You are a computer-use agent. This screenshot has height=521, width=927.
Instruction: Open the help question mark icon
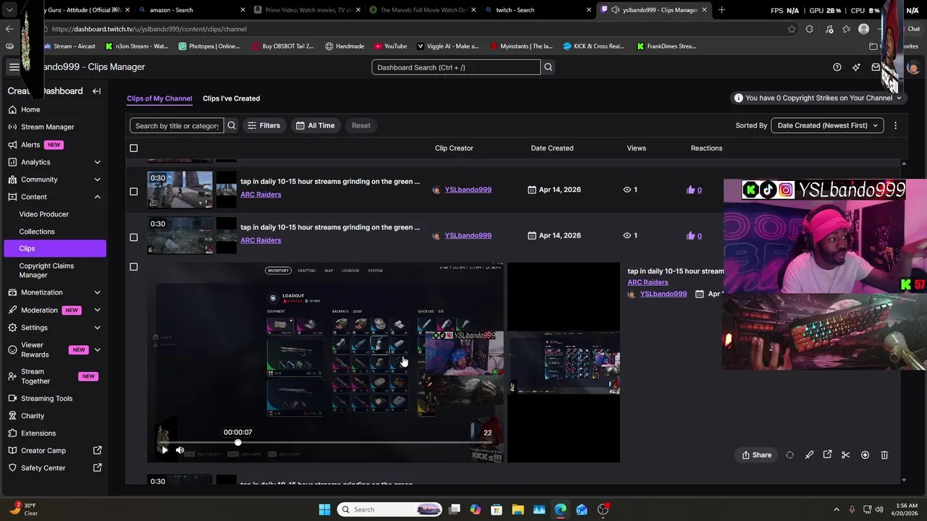click(837, 67)
